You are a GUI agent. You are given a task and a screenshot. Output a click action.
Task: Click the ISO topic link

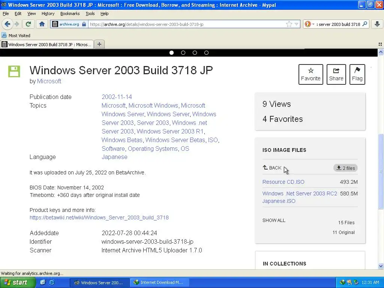213,140
